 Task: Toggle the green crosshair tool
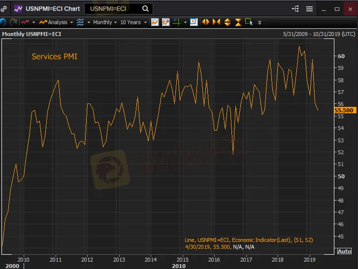pyautogui.click(x=176, y=22)
